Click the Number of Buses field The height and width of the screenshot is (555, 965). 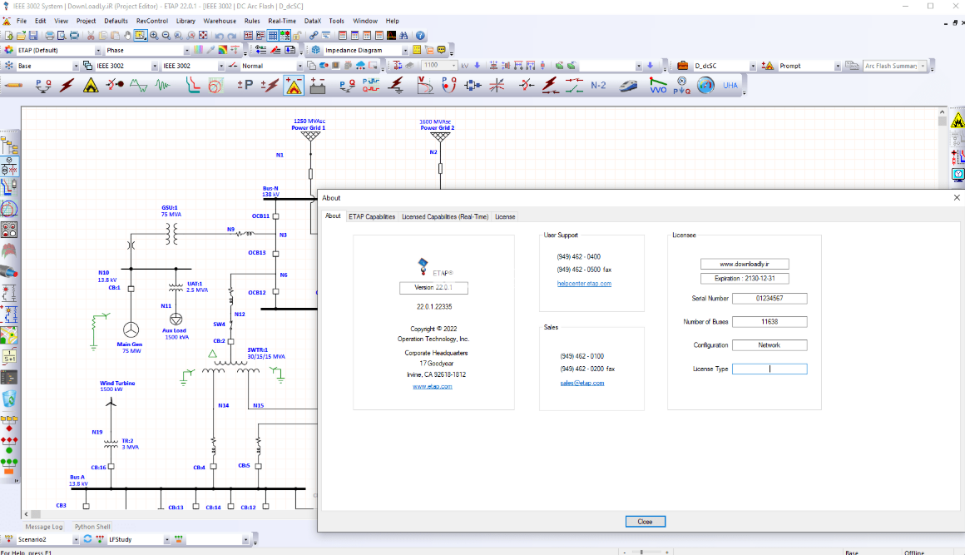[x=770, y=322]
